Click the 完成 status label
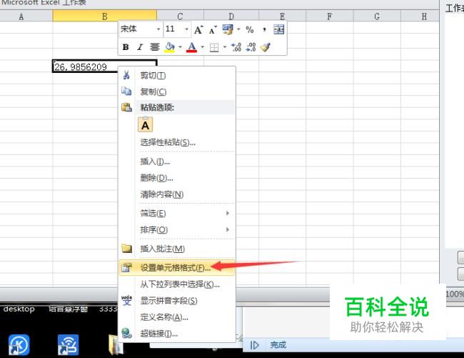This screenshot has height=358, width=464. (x=278, y=344)
